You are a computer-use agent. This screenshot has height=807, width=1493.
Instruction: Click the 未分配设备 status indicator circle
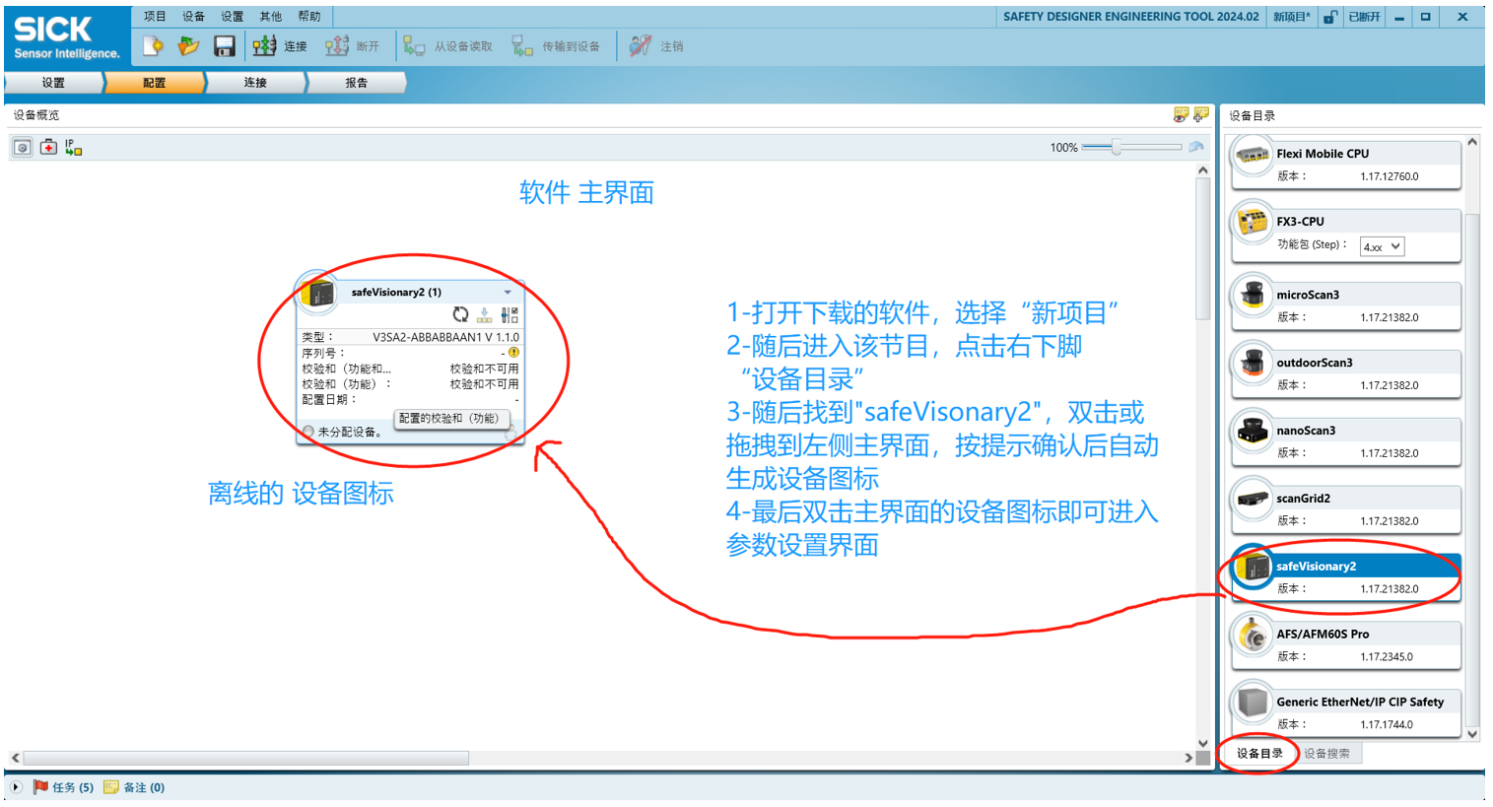coord(308,432)
